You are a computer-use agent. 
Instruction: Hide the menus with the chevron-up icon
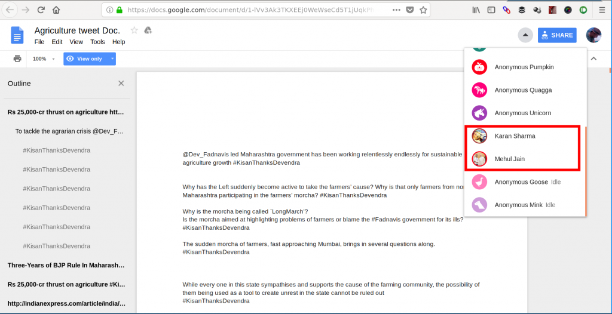(593, 59)
